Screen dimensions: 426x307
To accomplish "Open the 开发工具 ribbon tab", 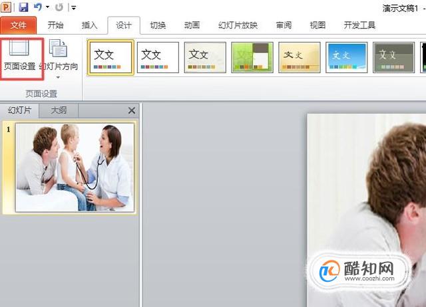I will click(359, 25).
